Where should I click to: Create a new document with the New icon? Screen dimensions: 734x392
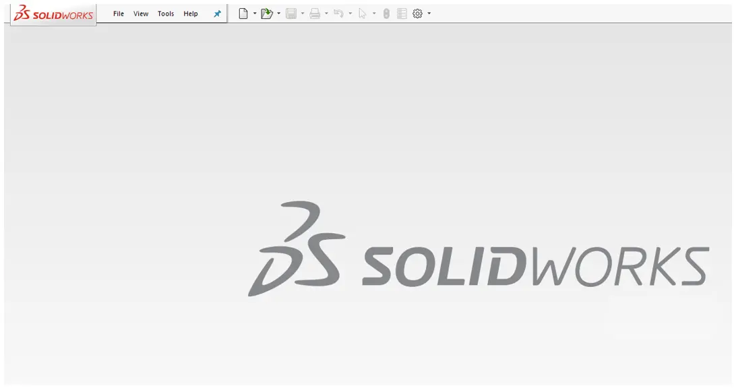tap(243, 13)
